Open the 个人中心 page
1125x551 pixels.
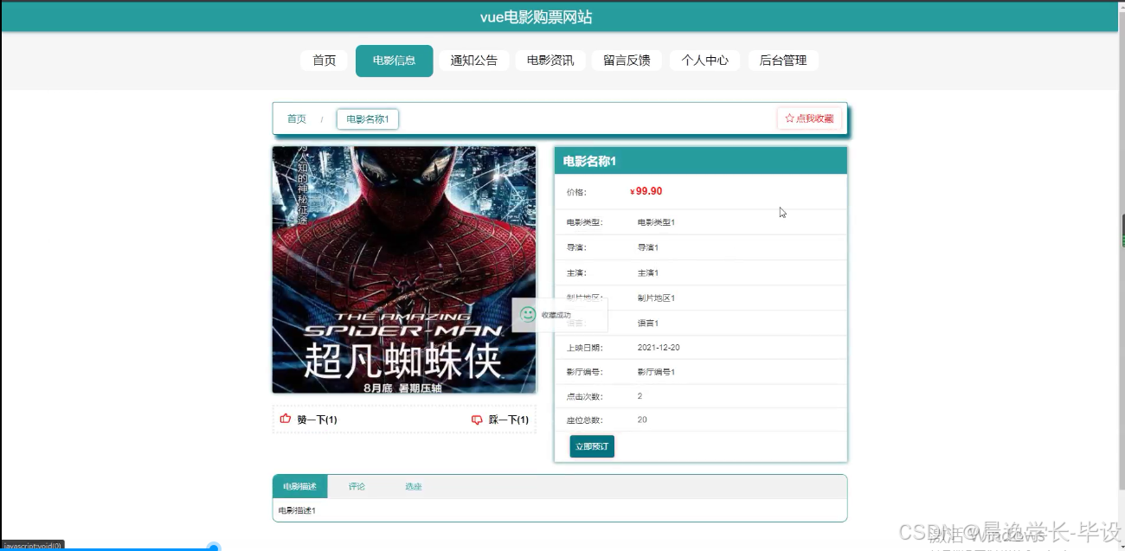(x=704, y=61)
